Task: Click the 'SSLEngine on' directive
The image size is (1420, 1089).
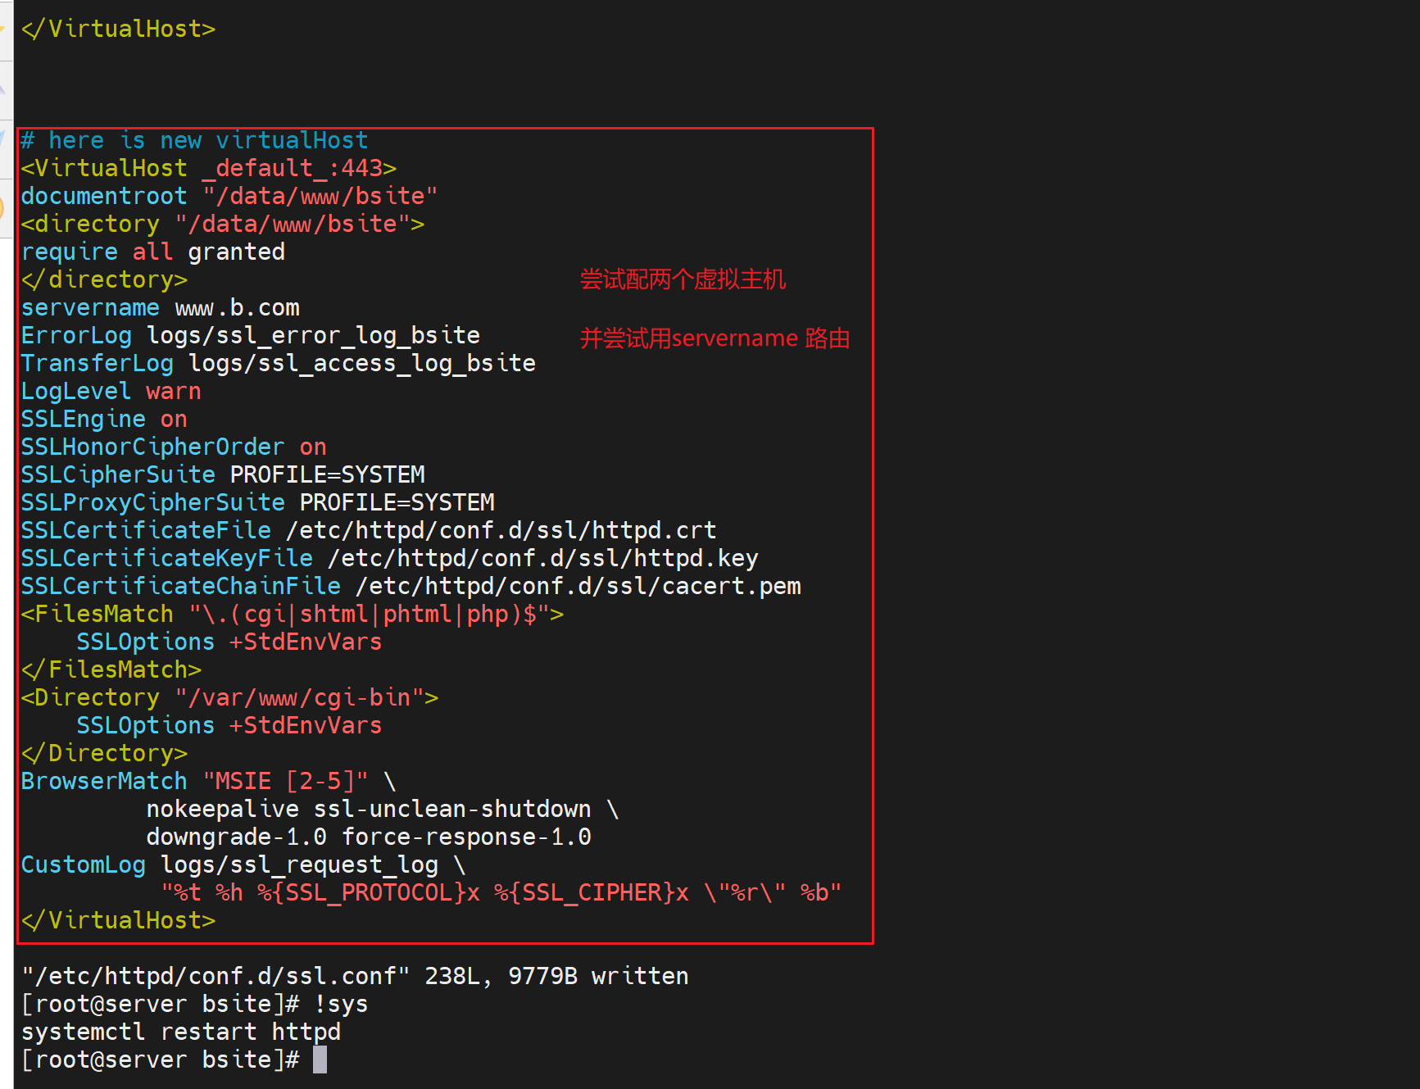Action: tap(104, 419)
